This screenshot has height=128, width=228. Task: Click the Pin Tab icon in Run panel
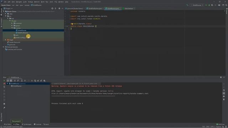click(4, 108)
